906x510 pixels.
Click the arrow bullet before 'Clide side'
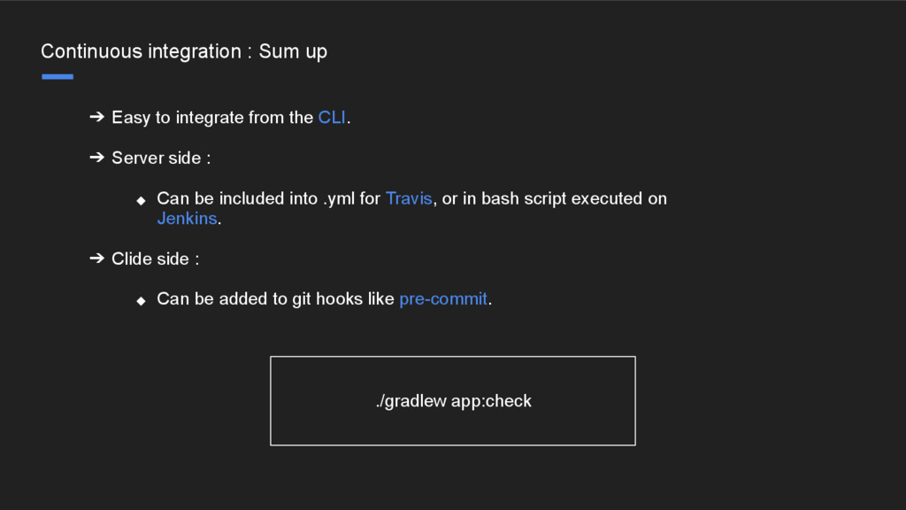point(97,258)
